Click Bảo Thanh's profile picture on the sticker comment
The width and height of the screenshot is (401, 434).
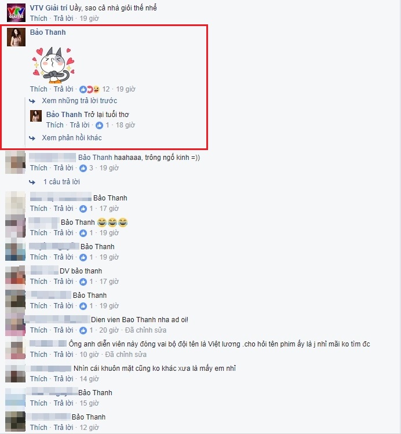point(16,37)
